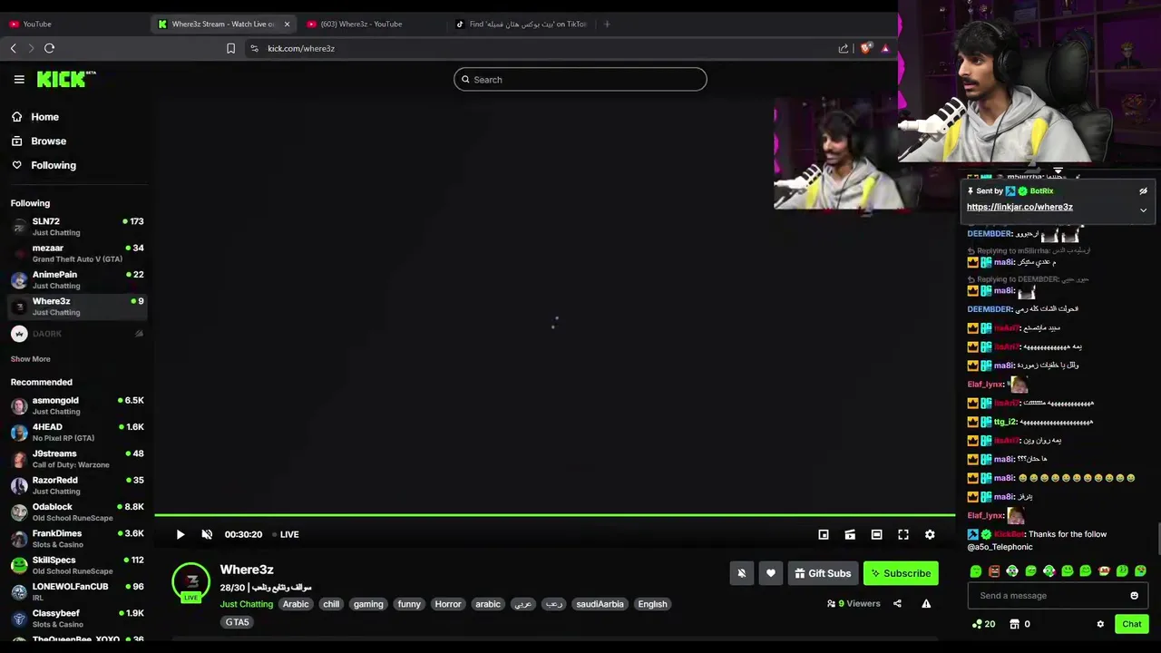Open a new browser tab
The width and height of the screenshot is (1161, 653).
(x=607, y=24)
